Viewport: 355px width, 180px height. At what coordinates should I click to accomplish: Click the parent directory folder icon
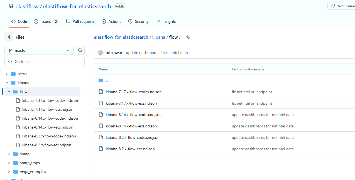[x=101, y=80]
